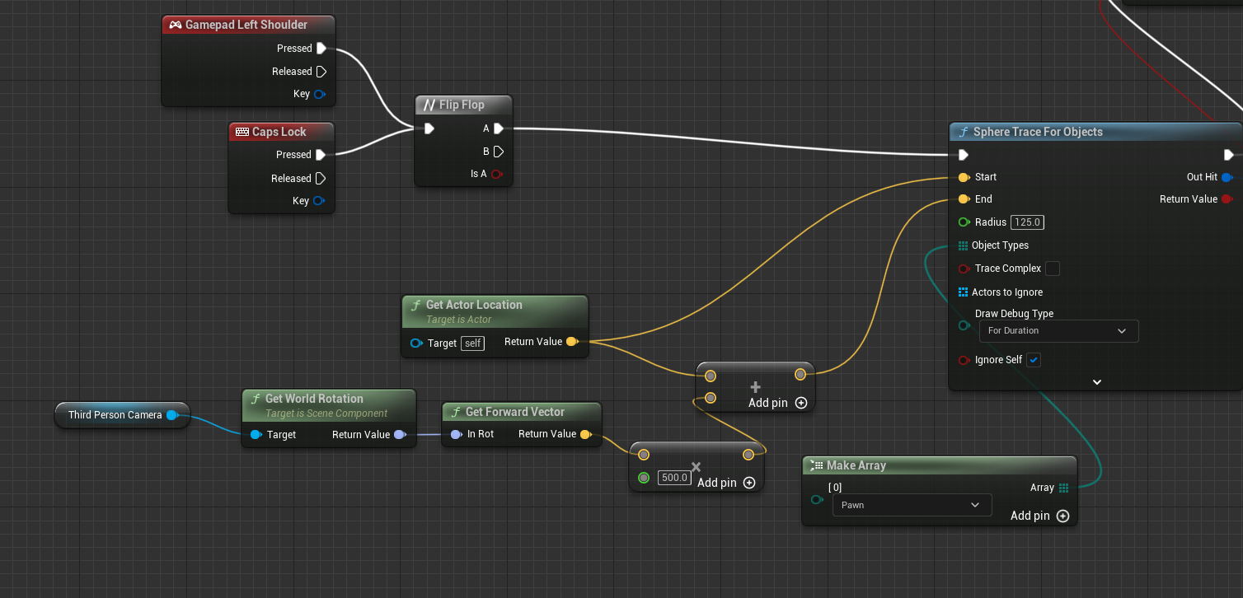Click the [0] input pin on Make Array
This screenshot has height=598, width=1243.
[x=817, y=500]
